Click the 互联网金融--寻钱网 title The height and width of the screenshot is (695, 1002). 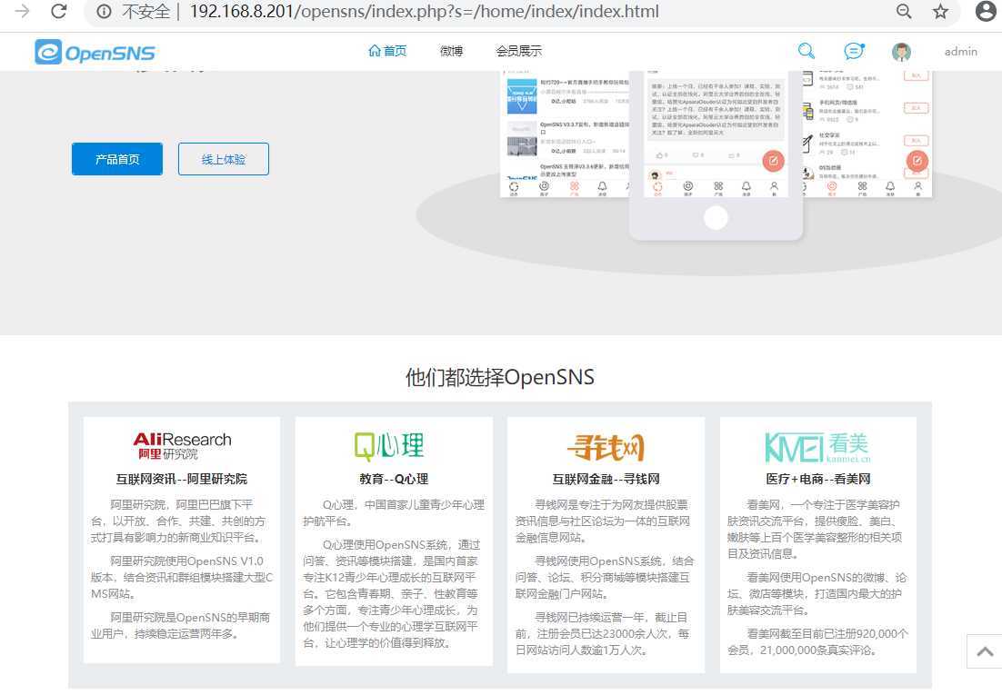606,479
